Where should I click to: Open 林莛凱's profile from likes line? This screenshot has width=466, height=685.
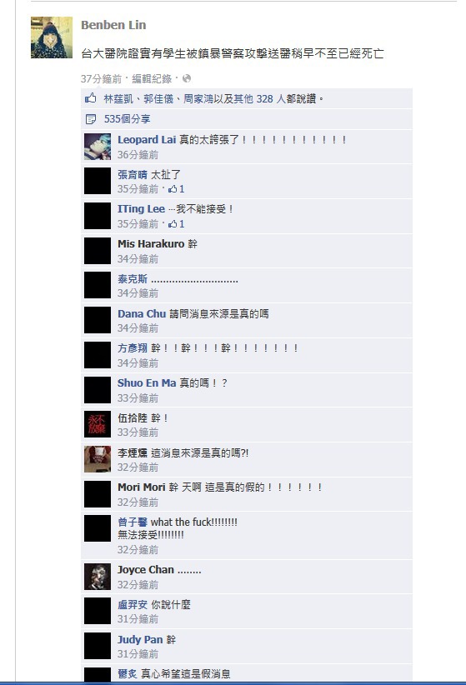tap(118, 98)
